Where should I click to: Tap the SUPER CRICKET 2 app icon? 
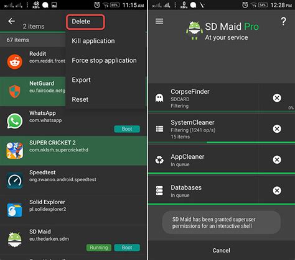coord(15,151)
